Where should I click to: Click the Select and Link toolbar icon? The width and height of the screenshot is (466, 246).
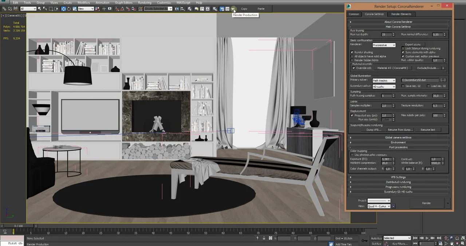click(4, 9)
